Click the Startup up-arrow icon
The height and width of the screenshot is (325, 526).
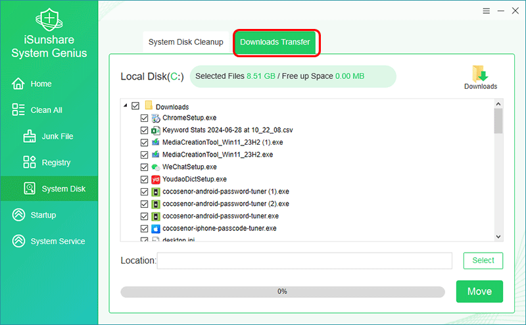(18, 215)
